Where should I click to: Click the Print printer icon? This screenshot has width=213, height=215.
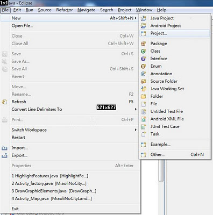[4, 120]
